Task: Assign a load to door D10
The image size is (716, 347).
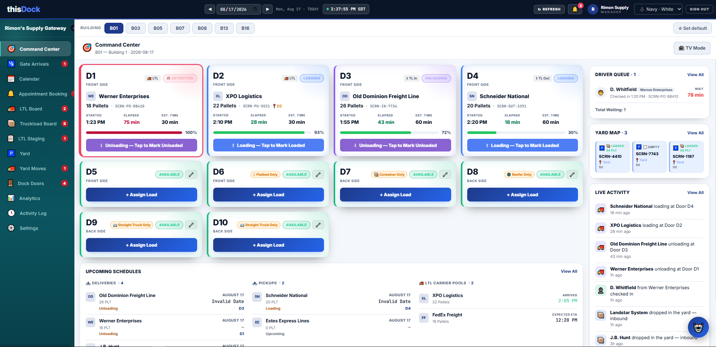Action: pos(269,245)
